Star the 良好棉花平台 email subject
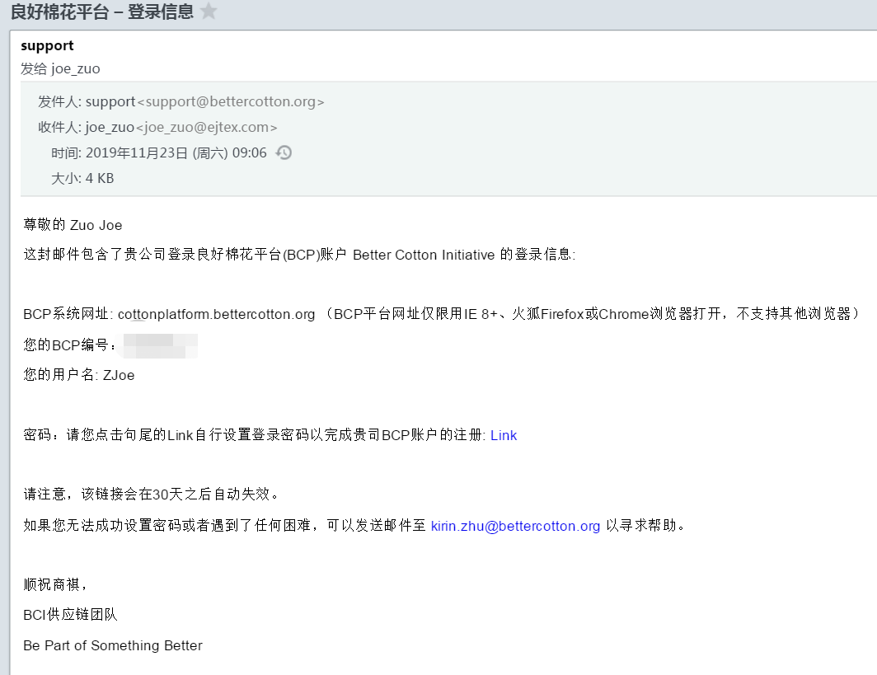 pos(209,11)
